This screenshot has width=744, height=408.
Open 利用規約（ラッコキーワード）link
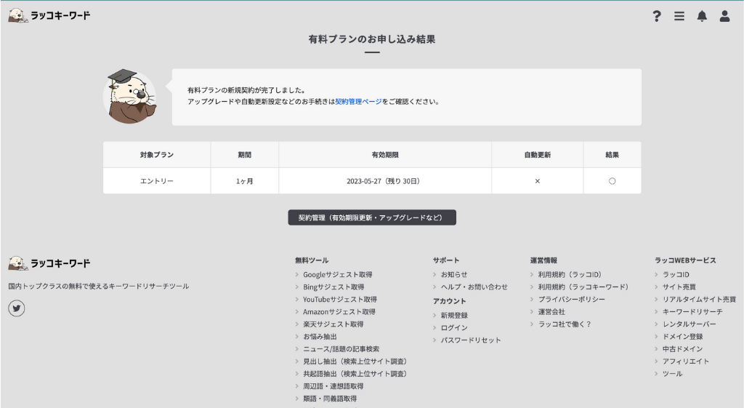pyautogui.click(x=583, y=287)
